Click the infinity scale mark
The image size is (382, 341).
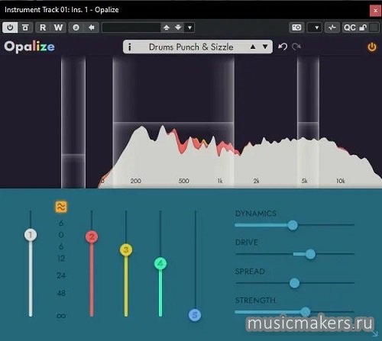point(61,316)
